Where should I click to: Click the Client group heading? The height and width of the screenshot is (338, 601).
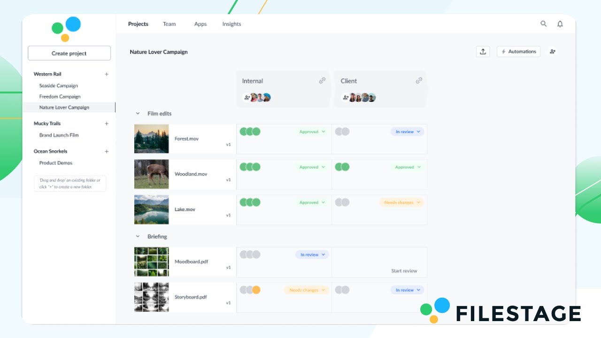tap(349, 81)
